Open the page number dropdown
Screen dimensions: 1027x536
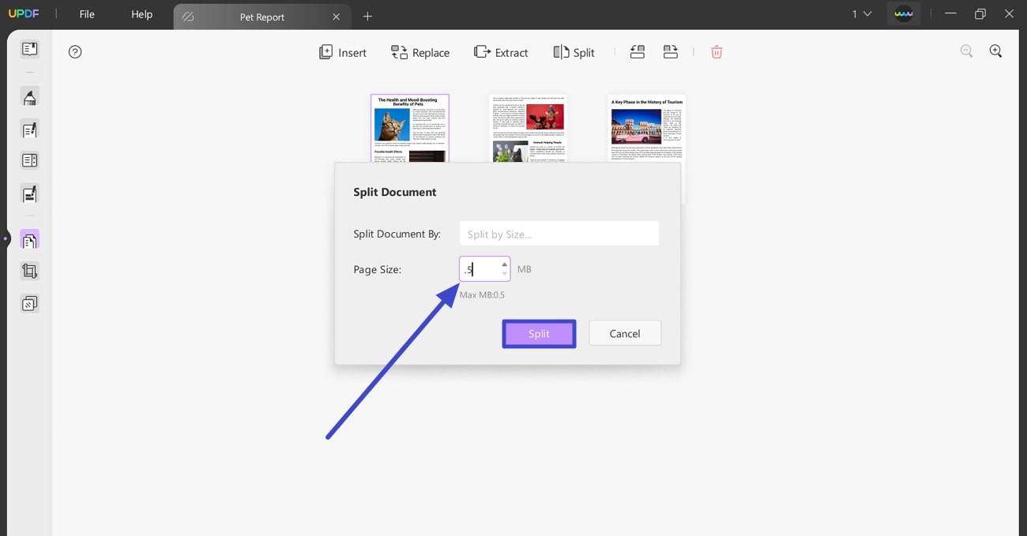point(861,13)
